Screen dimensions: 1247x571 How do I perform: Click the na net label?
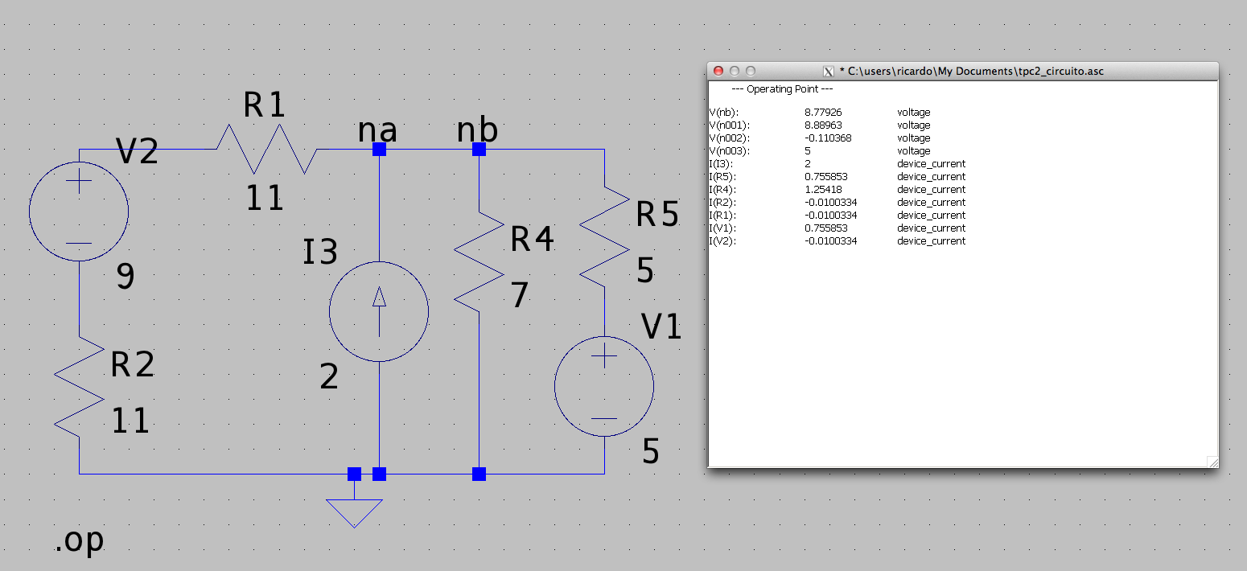pyautogui.click(x=377, y=129)
